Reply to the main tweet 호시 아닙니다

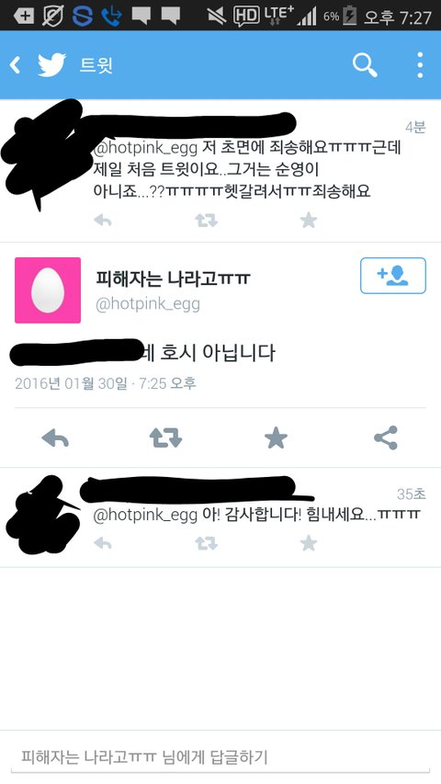[x=55, y=438]
